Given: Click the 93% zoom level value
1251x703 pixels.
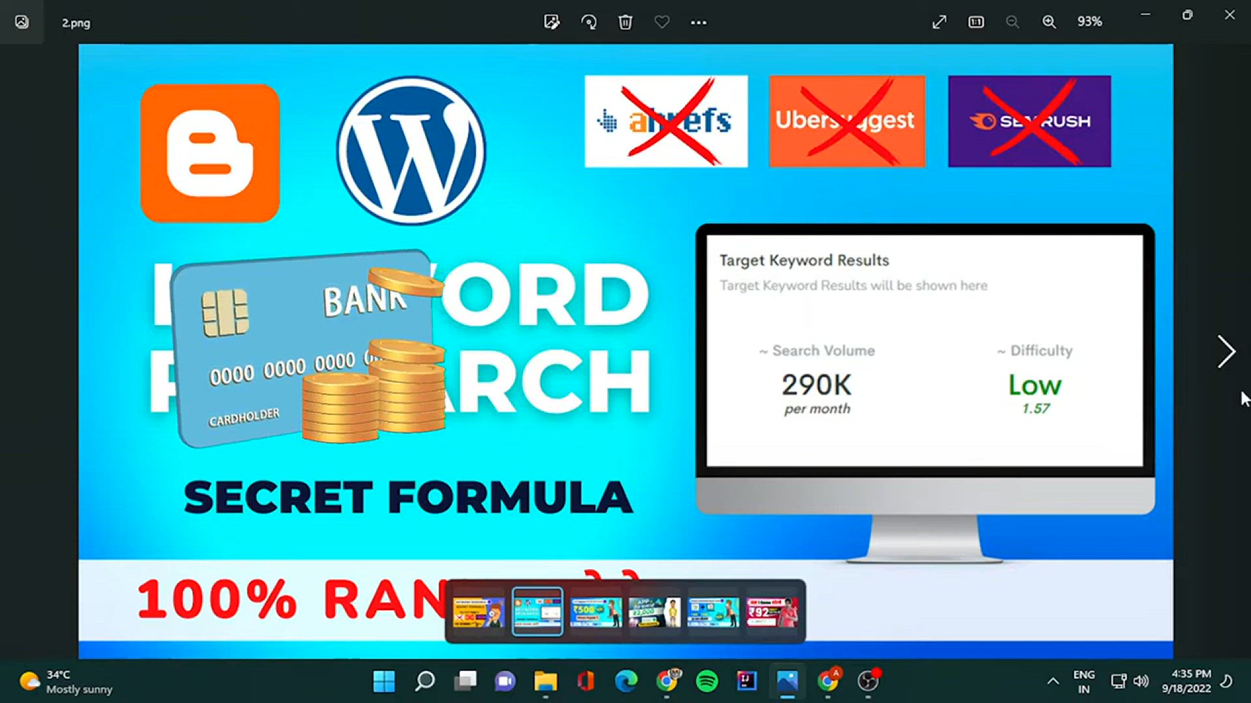Looking at the screenshot, I should 1089,21.
